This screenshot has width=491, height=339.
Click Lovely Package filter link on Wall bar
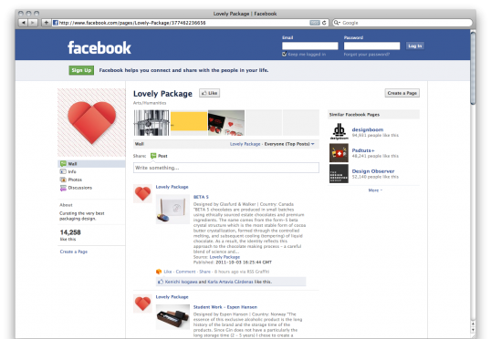(245, 144)
